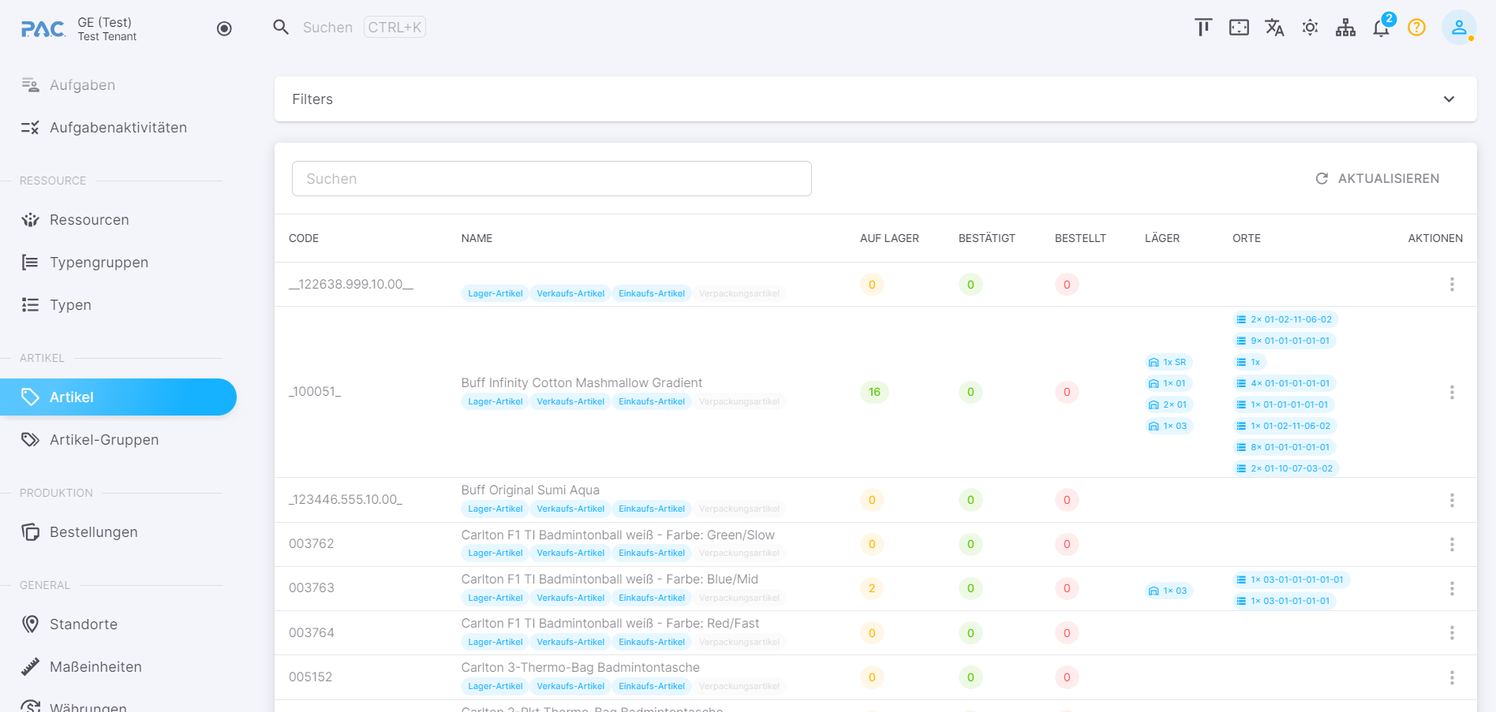The height and width of the screenshot is (712, 1496).
Task: Click the 16 stock badge for _100051_
Action: click(x=874, y=392)
